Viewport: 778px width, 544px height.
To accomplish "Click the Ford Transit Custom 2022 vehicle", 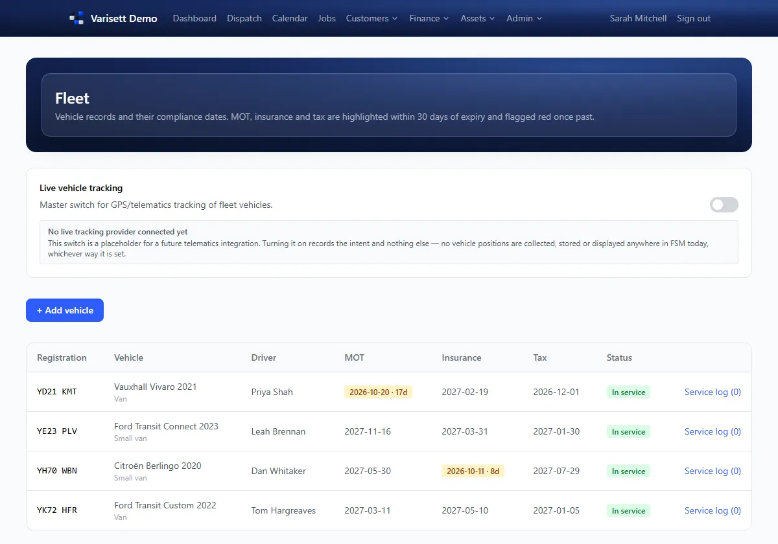I will [165, 505].
